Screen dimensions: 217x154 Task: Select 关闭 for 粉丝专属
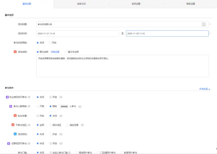51,116
